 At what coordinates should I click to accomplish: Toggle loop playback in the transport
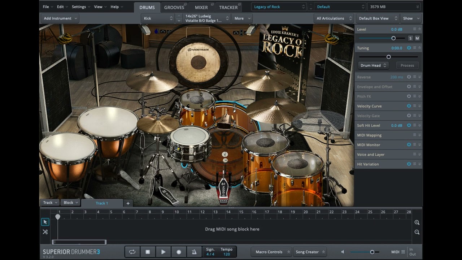(132, 252)
